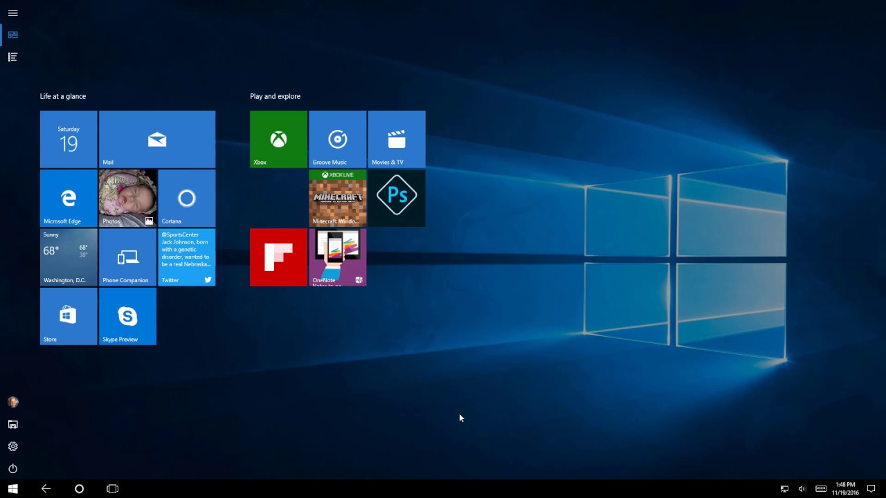Open the touch keyboard icon

[820, 489]
